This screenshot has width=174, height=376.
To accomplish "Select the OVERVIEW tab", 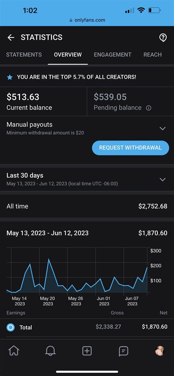I will (x=68, y=55).
